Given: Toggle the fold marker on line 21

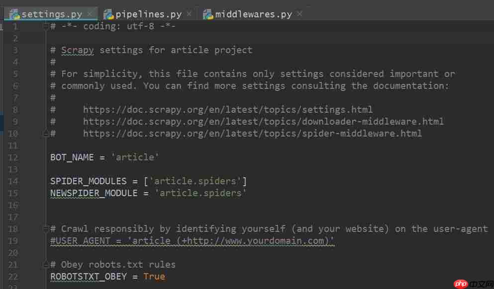Looking at the screenshot, I should click(x=46, y=265).
